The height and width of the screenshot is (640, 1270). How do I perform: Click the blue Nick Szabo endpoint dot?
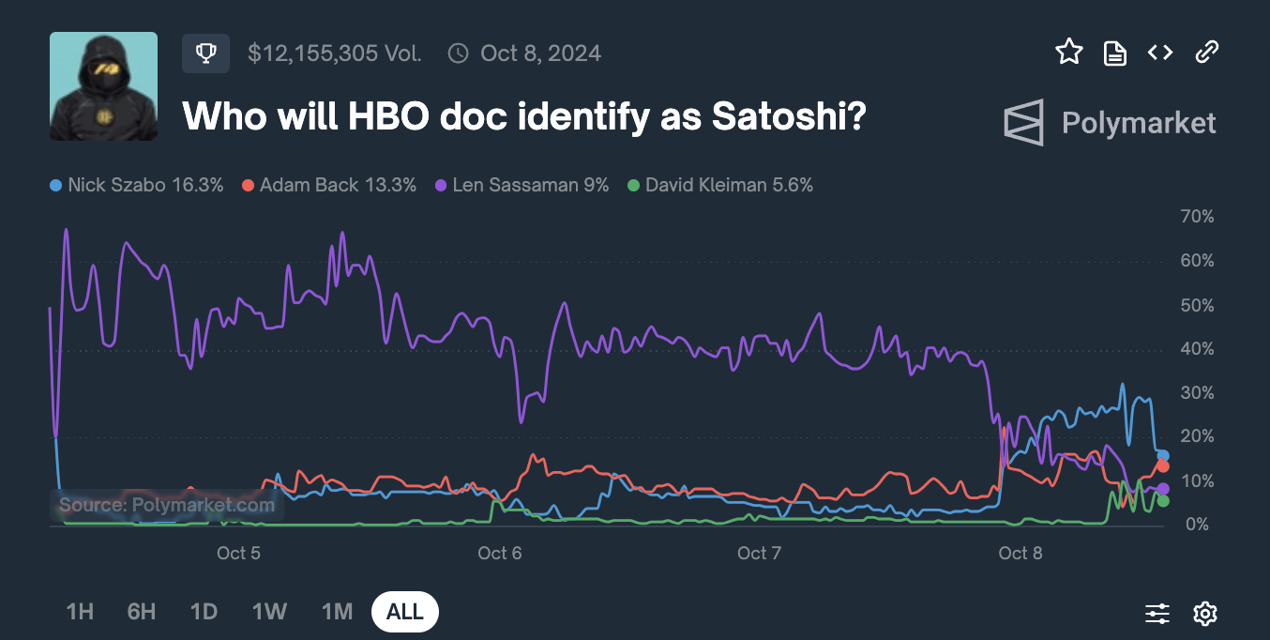1163,455
